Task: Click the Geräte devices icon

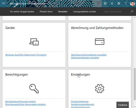Action: pos(34,42)
